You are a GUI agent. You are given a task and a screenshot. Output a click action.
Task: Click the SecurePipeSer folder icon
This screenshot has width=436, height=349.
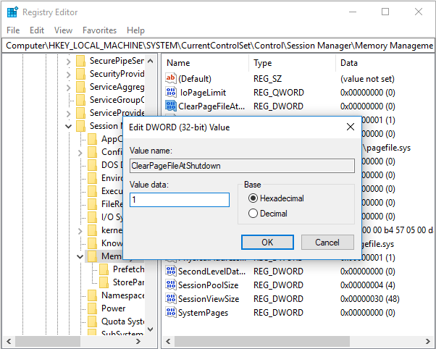click(80, 61)
